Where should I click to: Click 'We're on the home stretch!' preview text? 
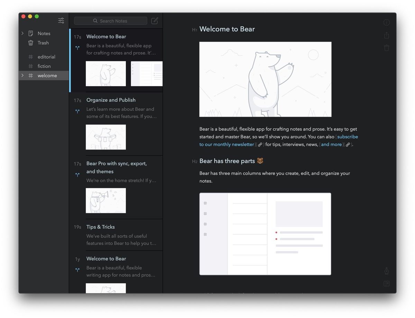[121, 181]
